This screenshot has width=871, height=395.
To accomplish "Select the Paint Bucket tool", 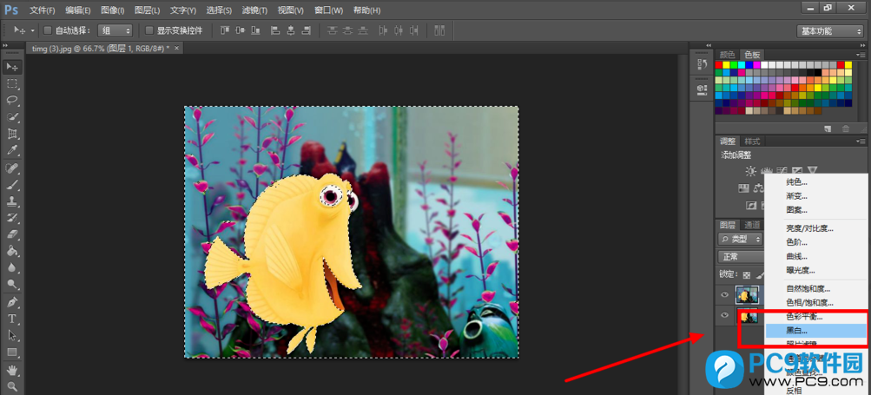I will [x=11, y=251].
